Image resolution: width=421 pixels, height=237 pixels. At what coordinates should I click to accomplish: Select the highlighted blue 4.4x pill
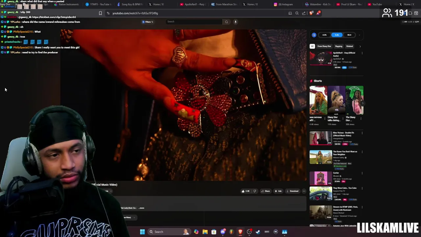(x=337, y=35)
